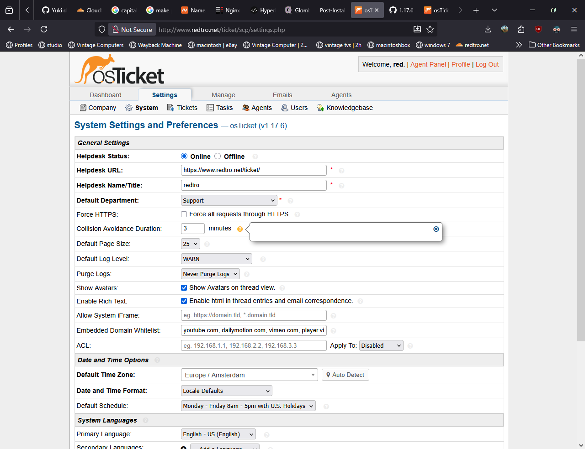The height and width of the screenshot is (449, 585).
Task: Reload the page in the browser
Action: tap(44, 30)
